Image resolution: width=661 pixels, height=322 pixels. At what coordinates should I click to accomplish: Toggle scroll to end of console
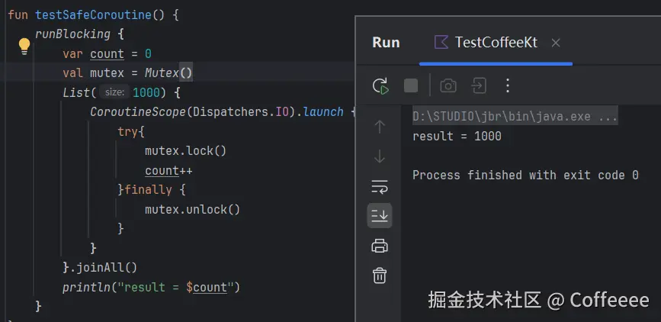380,216
